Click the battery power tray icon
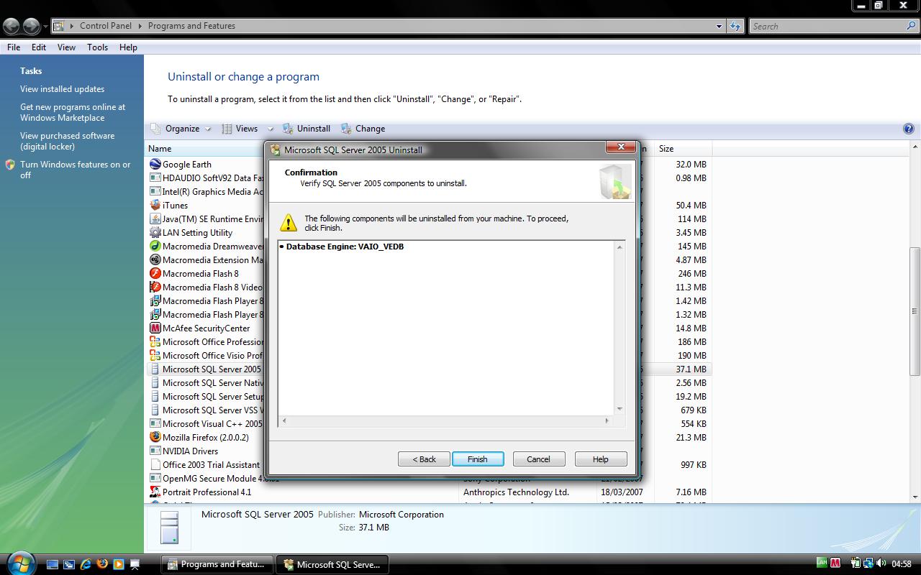The image size is (921, 575). coord(856,563)
